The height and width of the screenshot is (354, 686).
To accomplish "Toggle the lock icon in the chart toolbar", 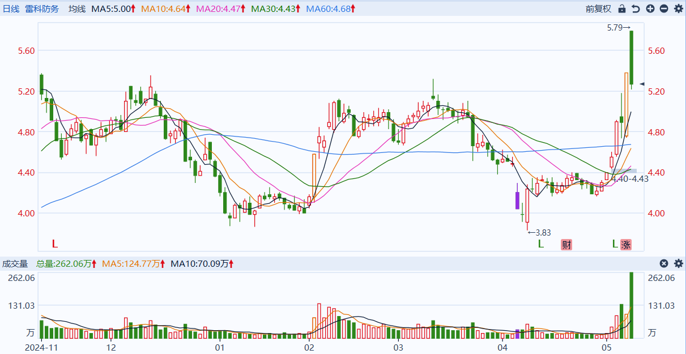I will [622, 9].
